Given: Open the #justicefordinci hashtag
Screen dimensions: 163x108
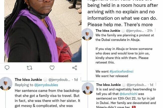Looking at the screenshot, I should (x=121, y=71).
